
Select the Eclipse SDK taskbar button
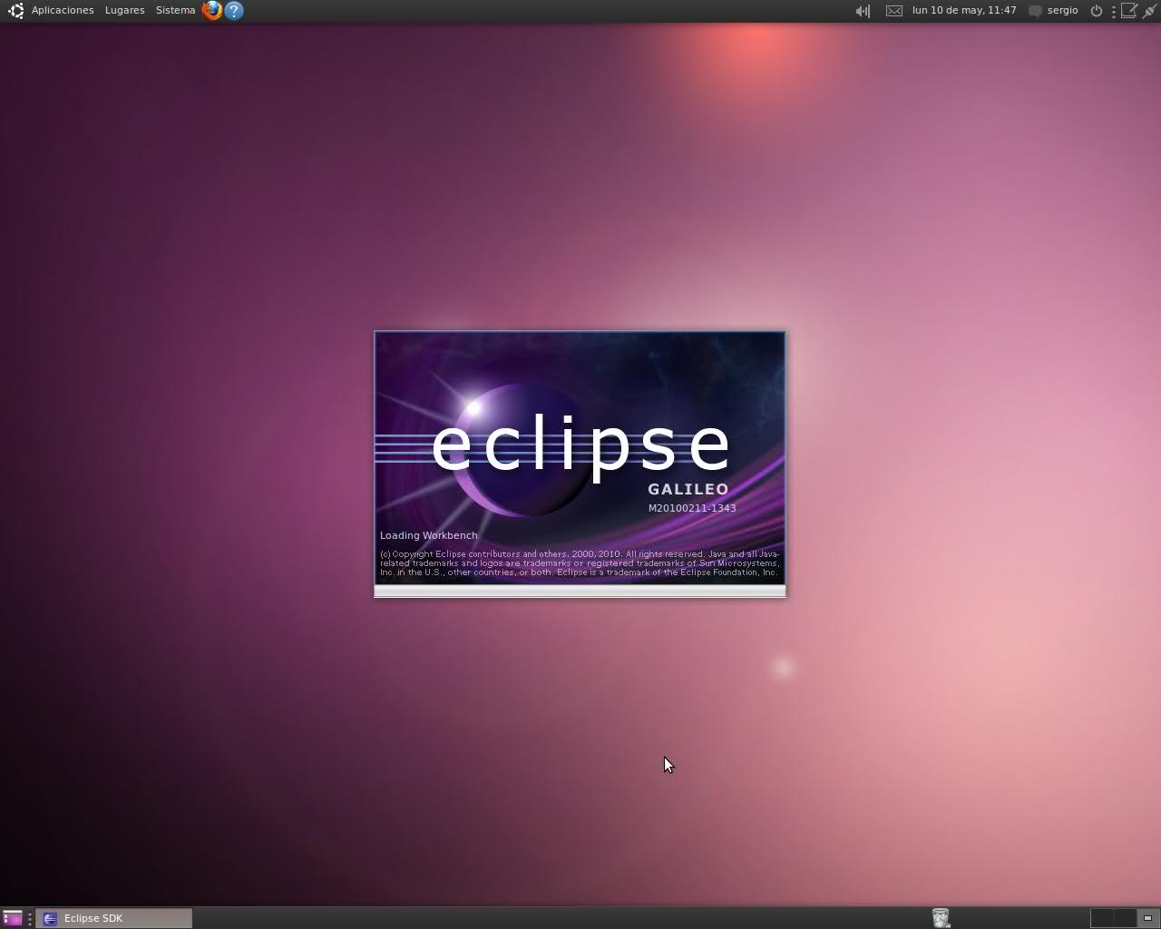coord(114,918)
